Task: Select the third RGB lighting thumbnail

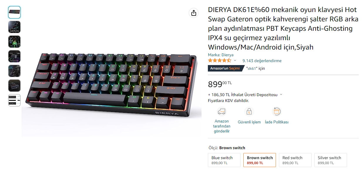Action: point(14,42)
